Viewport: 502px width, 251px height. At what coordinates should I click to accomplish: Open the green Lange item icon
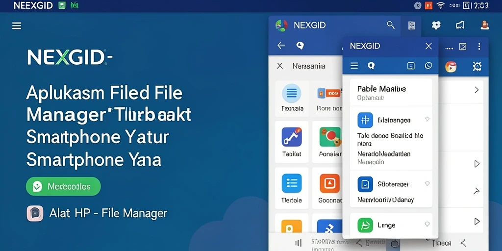coord(365,225)
